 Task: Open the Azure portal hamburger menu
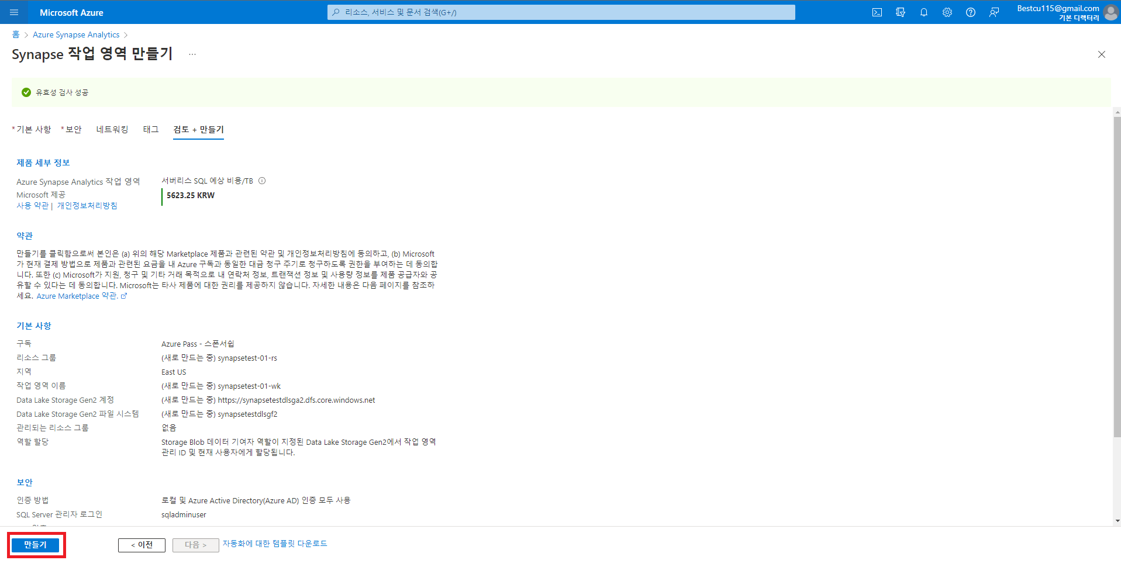(14, 12)
